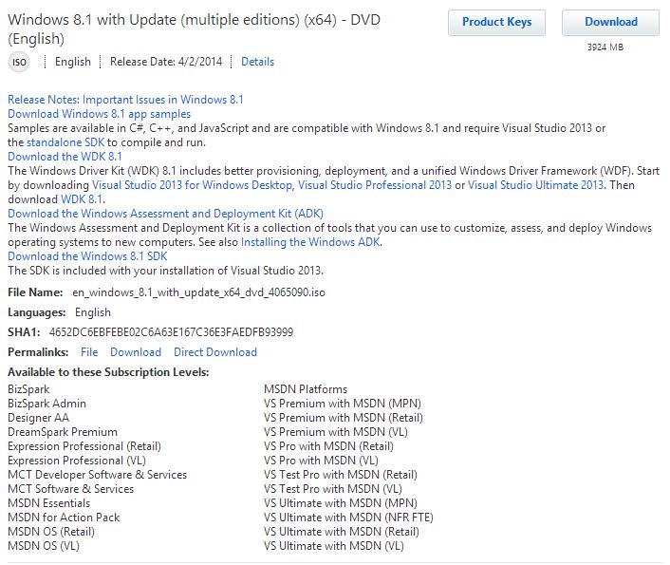The width and height of the screenshot is (670, 565).
Task: Click the Download permalink
Action: pos(136,352)
